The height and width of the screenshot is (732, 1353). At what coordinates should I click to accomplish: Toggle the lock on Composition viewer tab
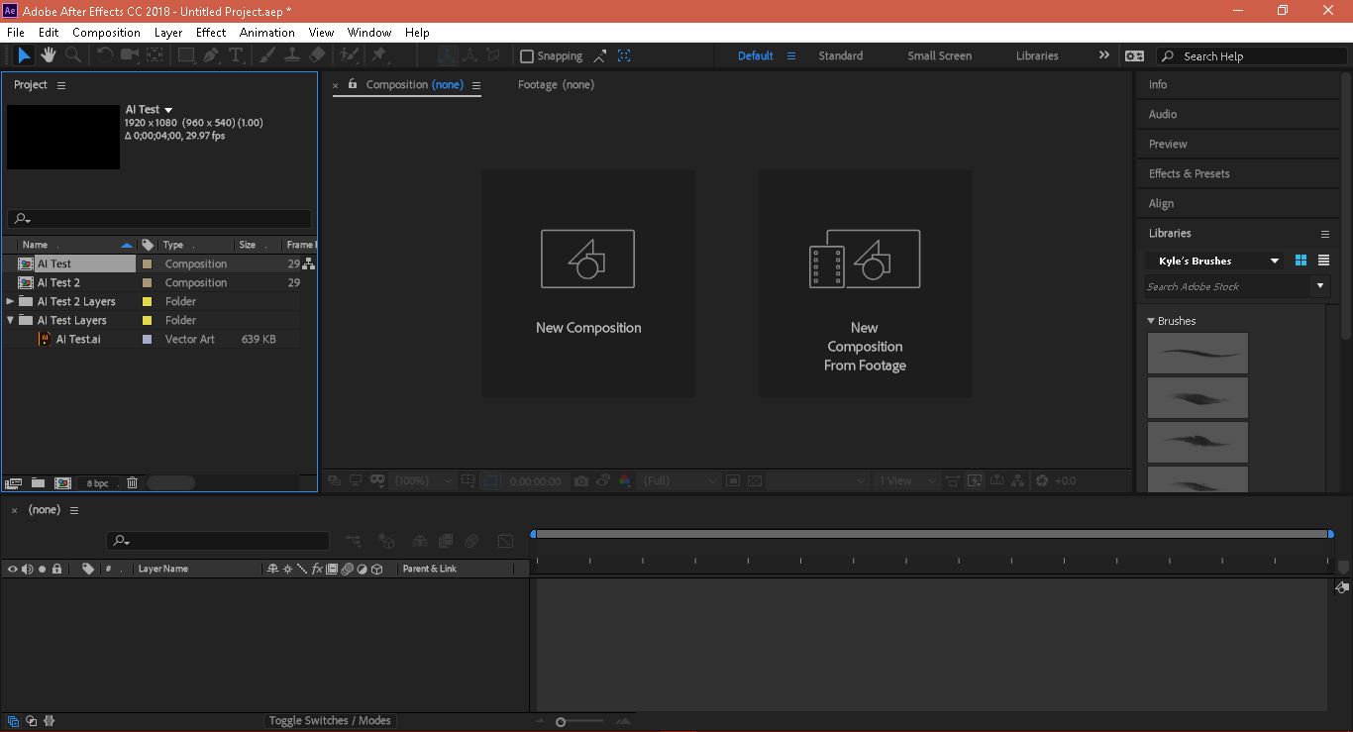(x=353, y=84)
